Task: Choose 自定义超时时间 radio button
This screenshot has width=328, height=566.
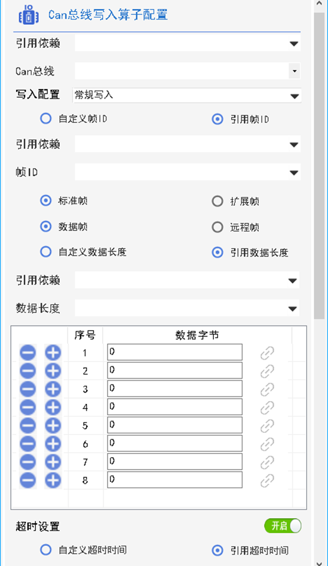Action: point(46,550)
